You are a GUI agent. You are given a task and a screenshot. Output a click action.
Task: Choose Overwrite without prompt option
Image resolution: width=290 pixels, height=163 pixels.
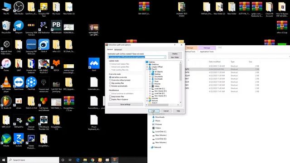click(110, 80)
